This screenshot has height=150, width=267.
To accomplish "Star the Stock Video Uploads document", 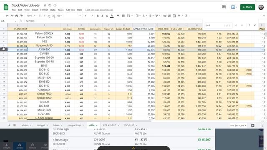I will [45, 5].
